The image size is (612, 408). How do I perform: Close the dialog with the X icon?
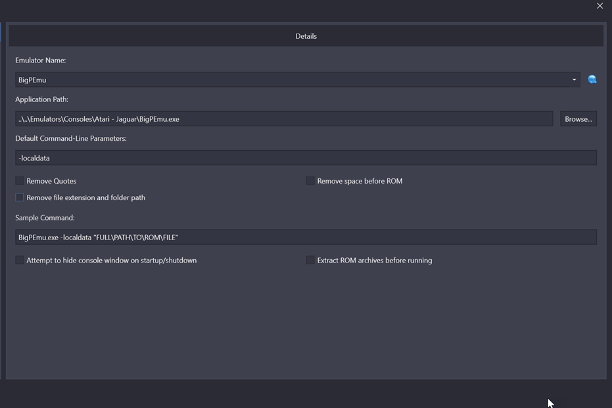coord(600,6)
